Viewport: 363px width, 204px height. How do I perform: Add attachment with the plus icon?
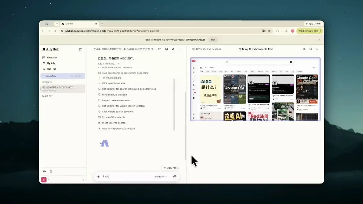[98, 176]
